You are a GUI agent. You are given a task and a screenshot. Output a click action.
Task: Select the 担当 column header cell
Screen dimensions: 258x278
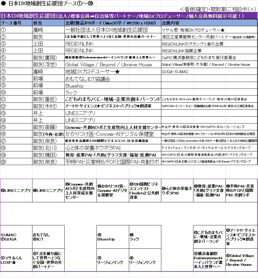[48, 23]
